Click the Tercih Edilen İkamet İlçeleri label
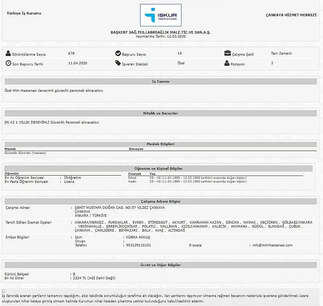This screenshot has width=323, height=306. point(29,222)
